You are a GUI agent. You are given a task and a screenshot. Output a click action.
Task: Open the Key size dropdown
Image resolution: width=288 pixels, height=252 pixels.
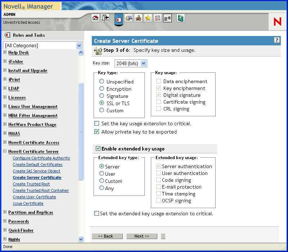pos(131,63)
